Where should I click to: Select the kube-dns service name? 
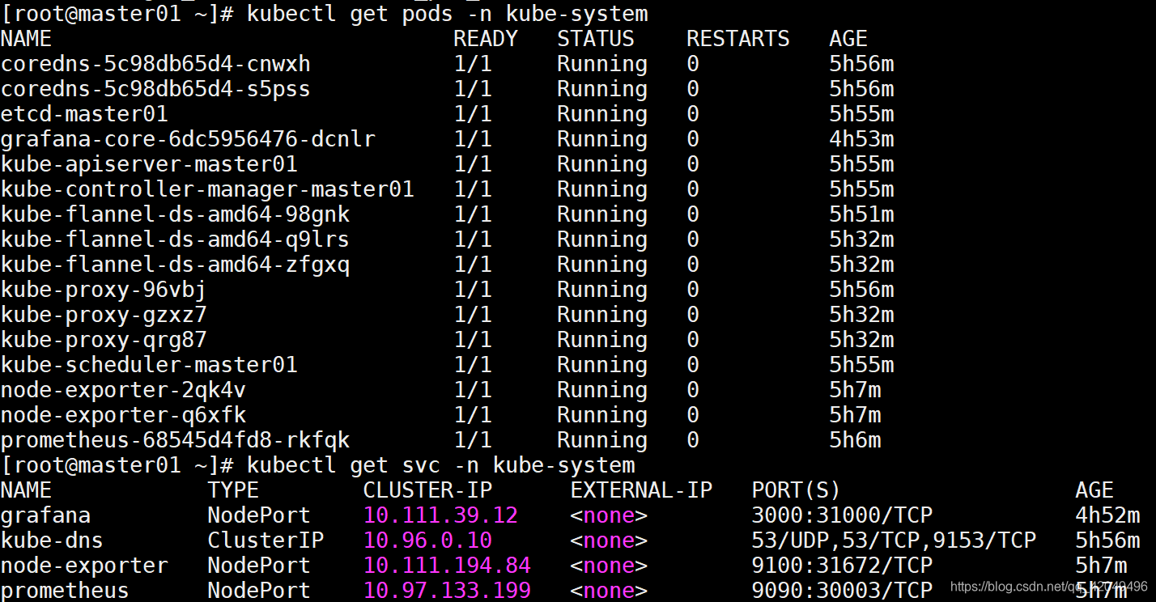click(52, 541)
